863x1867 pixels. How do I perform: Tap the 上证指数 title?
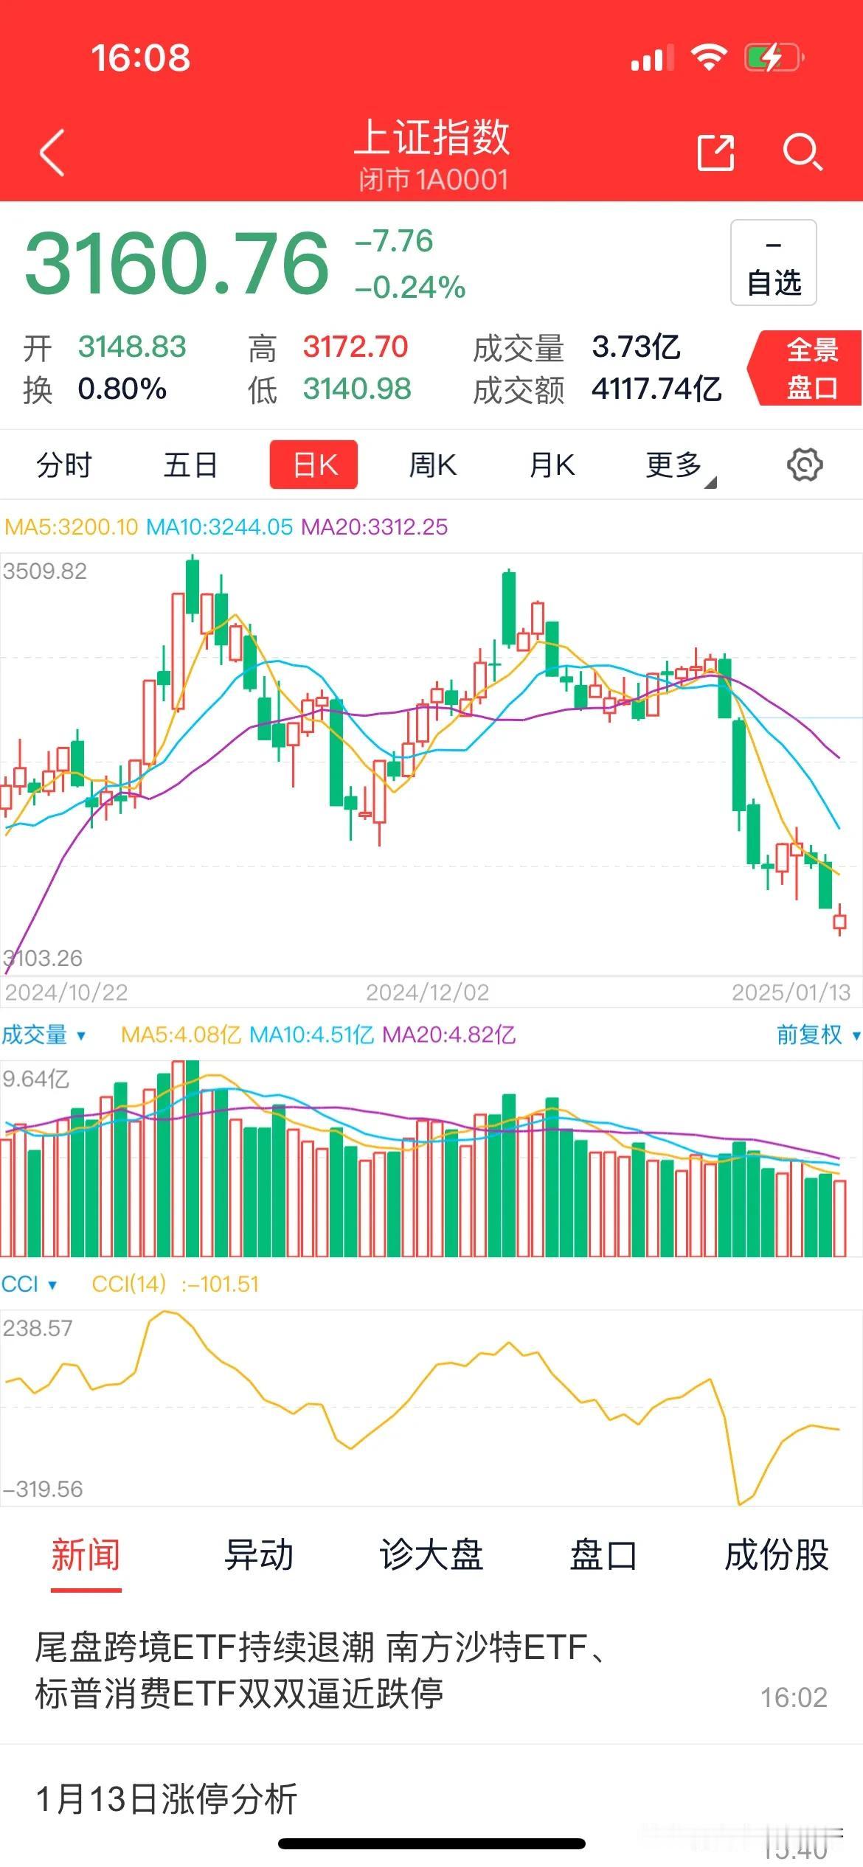pos(432,137)
